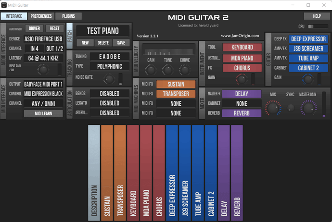Toggle the AFTERTOUCH setting showing DISABLED
Image resolution: width=332 pixels, height=222 pixels.
pos(110,113)
